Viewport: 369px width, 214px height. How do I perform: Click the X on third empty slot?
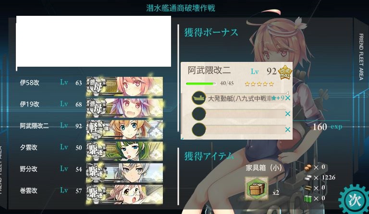point(288,130)
